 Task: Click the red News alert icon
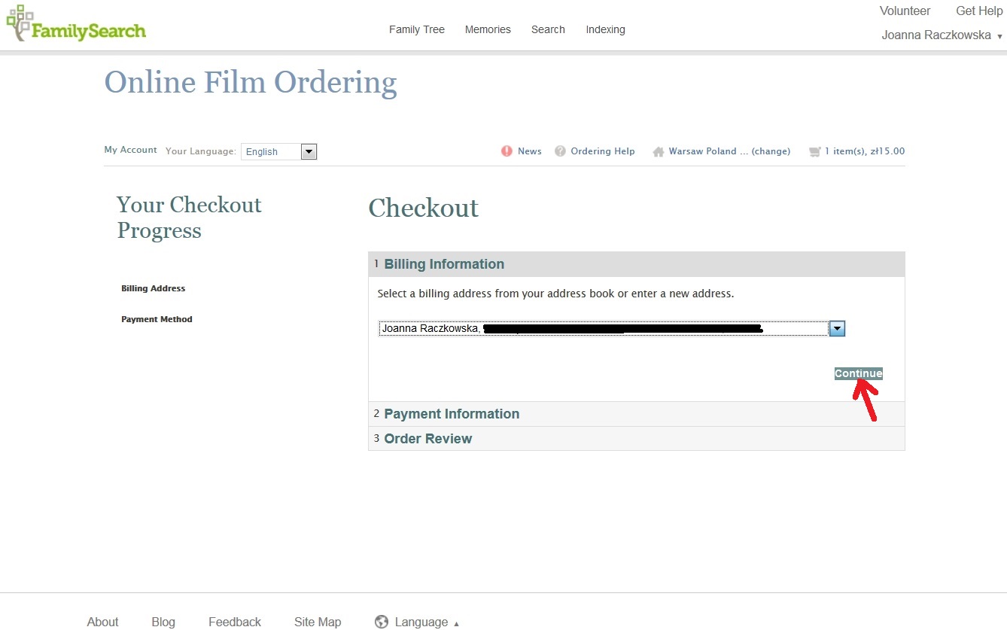point(507,151)
